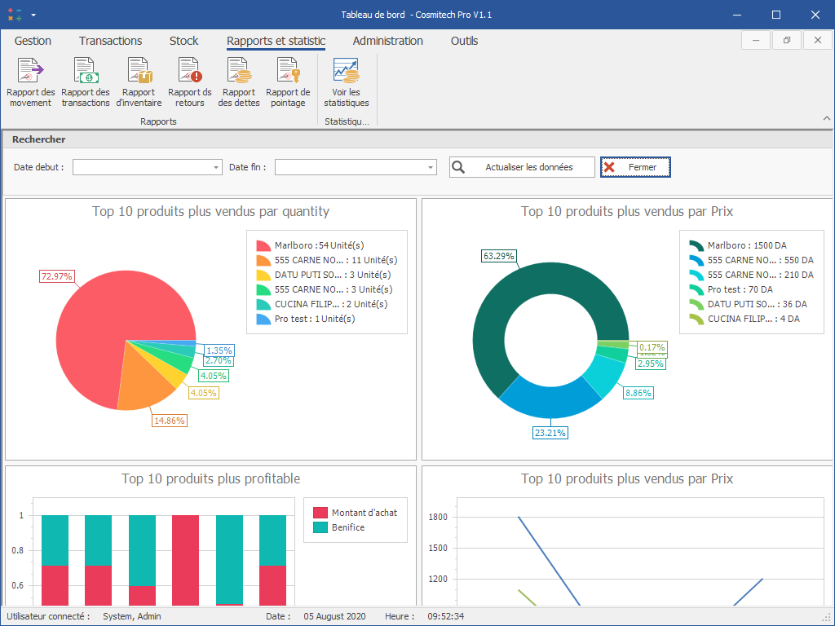Click the app logo in title bar

click(15, 15)
